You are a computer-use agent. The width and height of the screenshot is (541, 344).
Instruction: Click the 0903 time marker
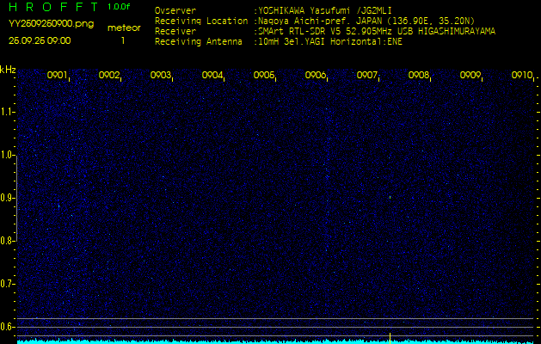point(161,75)
